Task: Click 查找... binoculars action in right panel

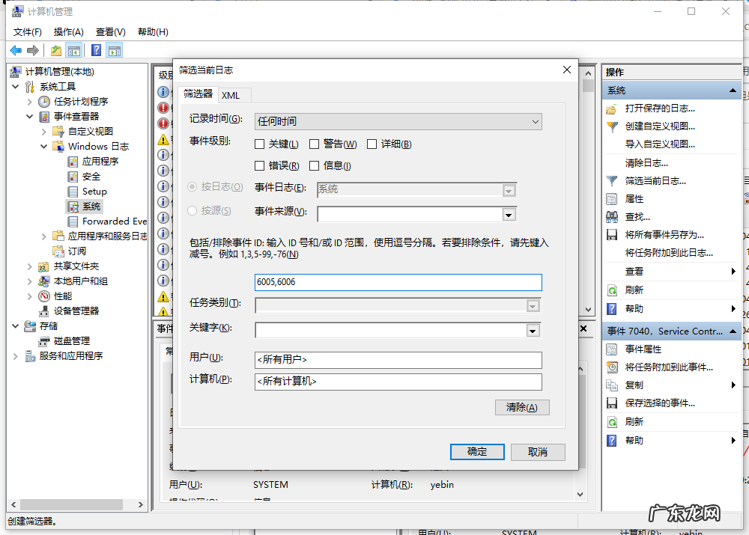Action: 637,216
